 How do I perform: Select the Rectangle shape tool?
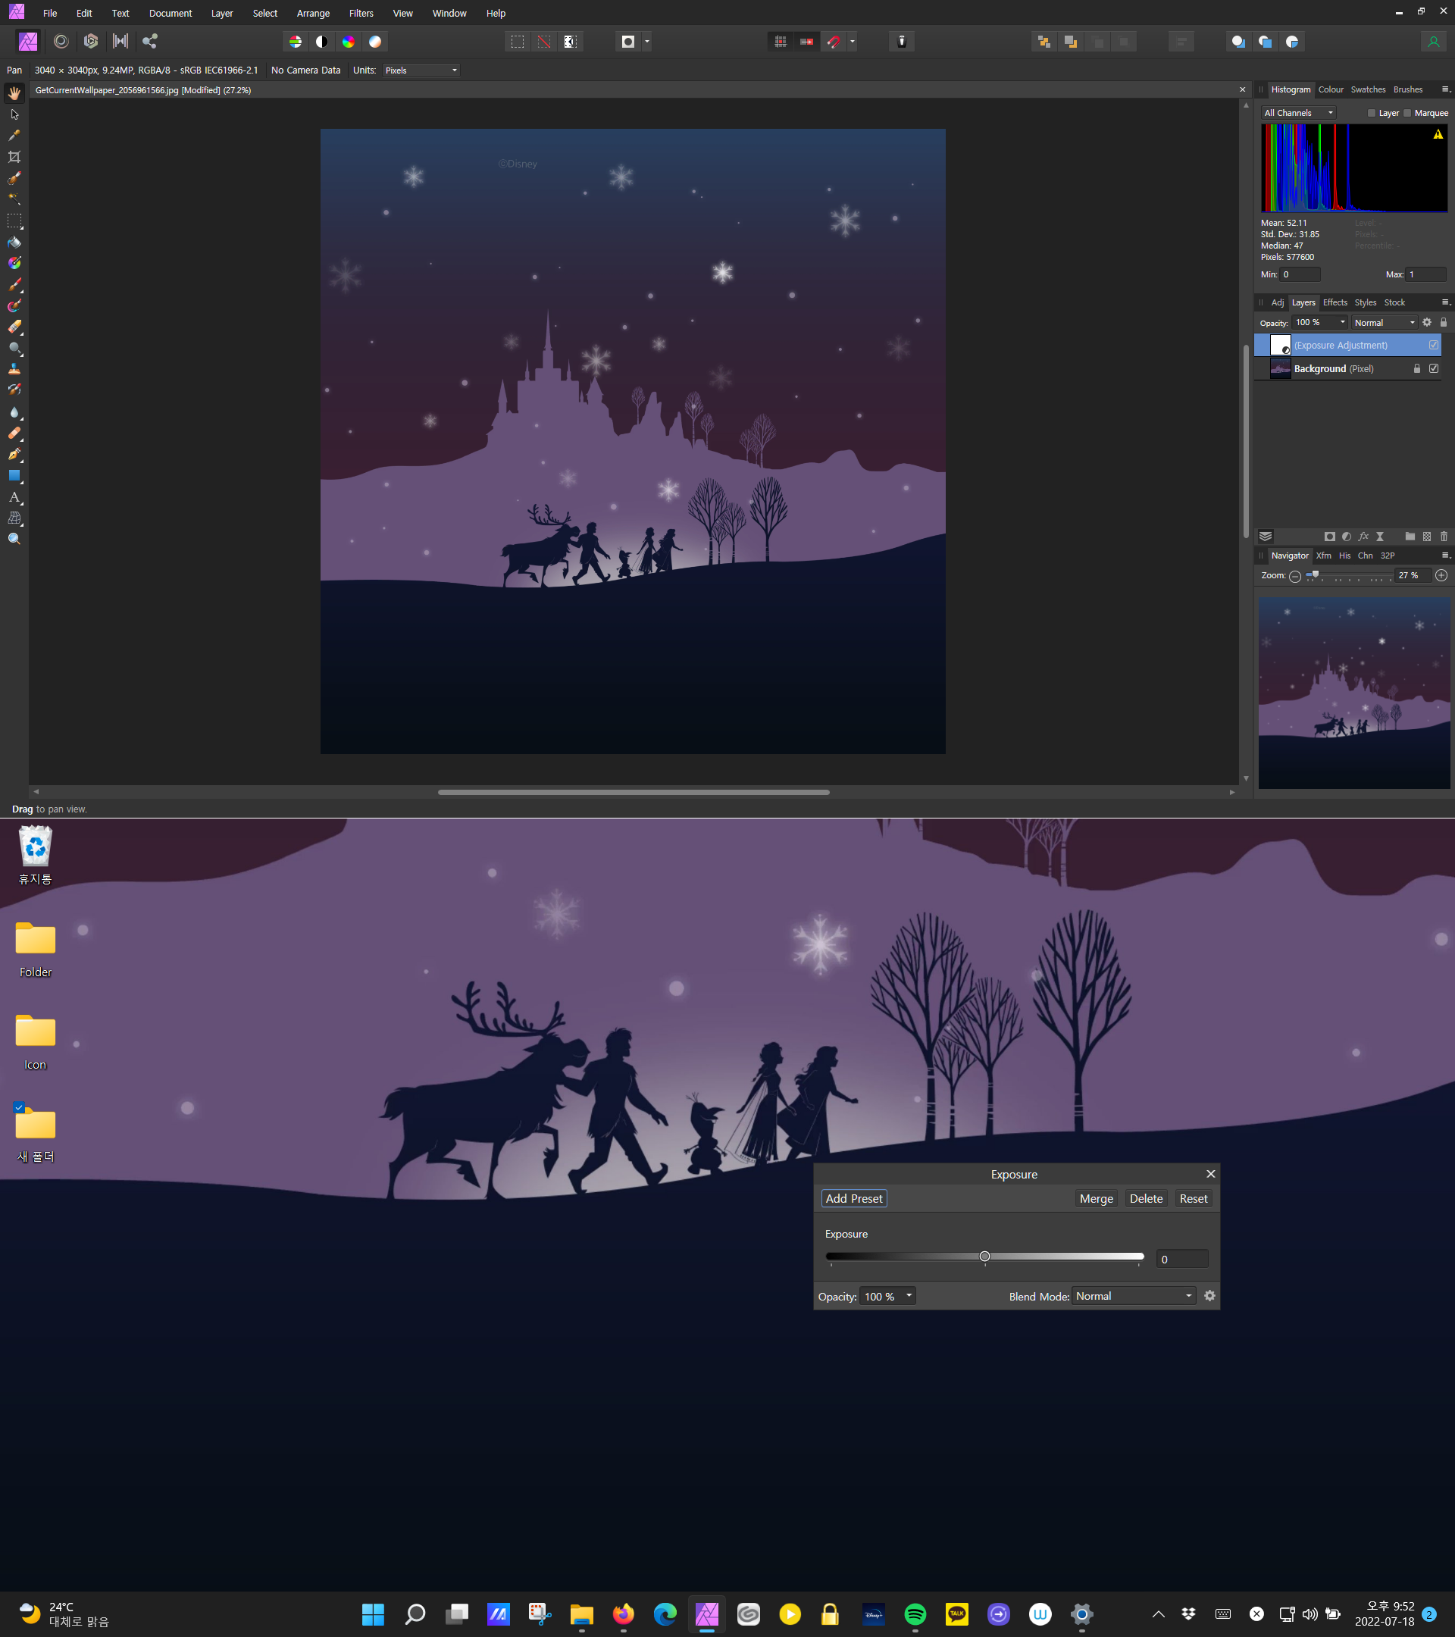(x=14, y=476)
